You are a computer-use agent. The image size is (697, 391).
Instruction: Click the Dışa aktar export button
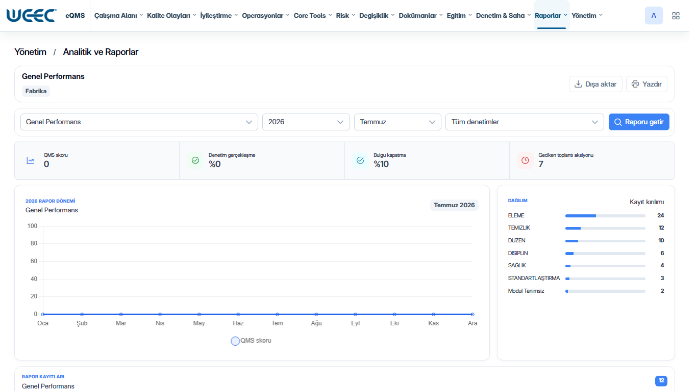tap(595, 84)
